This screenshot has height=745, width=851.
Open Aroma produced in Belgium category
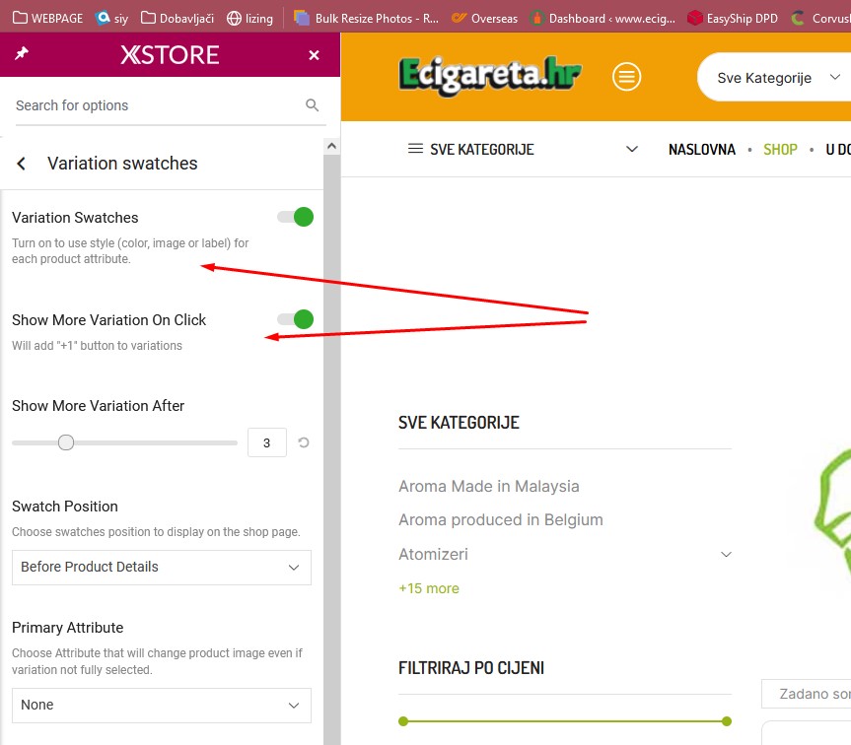500,520
